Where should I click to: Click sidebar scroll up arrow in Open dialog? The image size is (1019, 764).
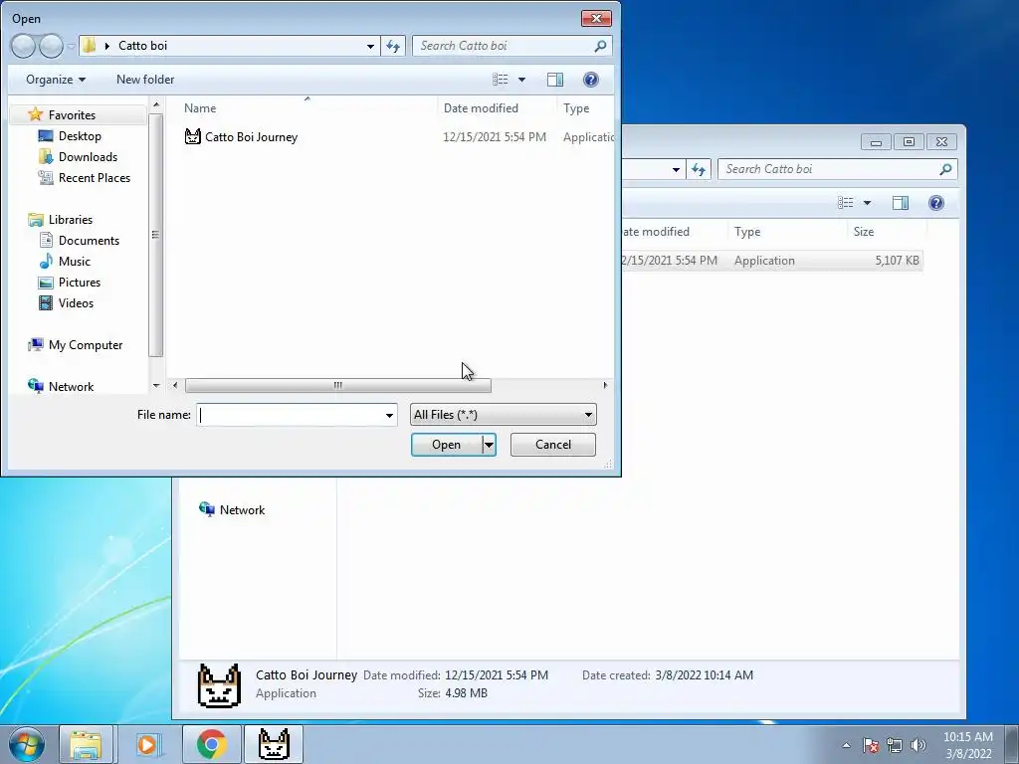[156, 103]
